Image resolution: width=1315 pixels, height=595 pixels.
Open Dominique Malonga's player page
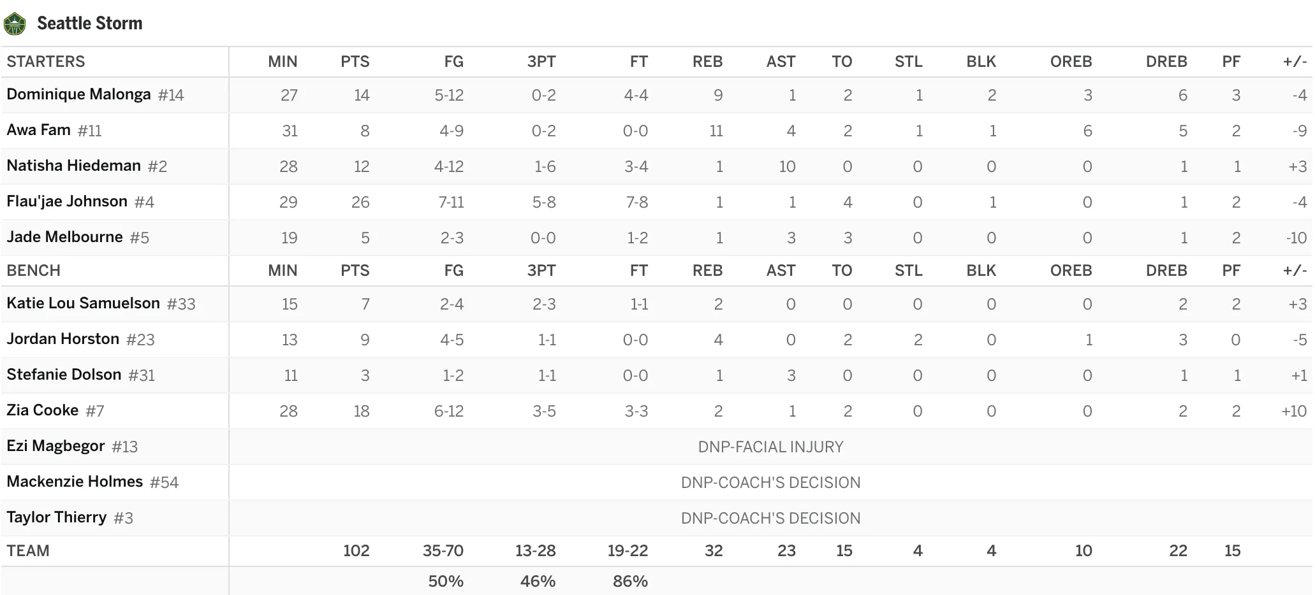[78, 94]
